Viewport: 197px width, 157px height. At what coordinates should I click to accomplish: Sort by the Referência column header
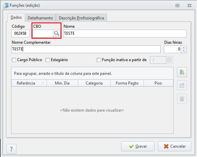pos(29,83)
